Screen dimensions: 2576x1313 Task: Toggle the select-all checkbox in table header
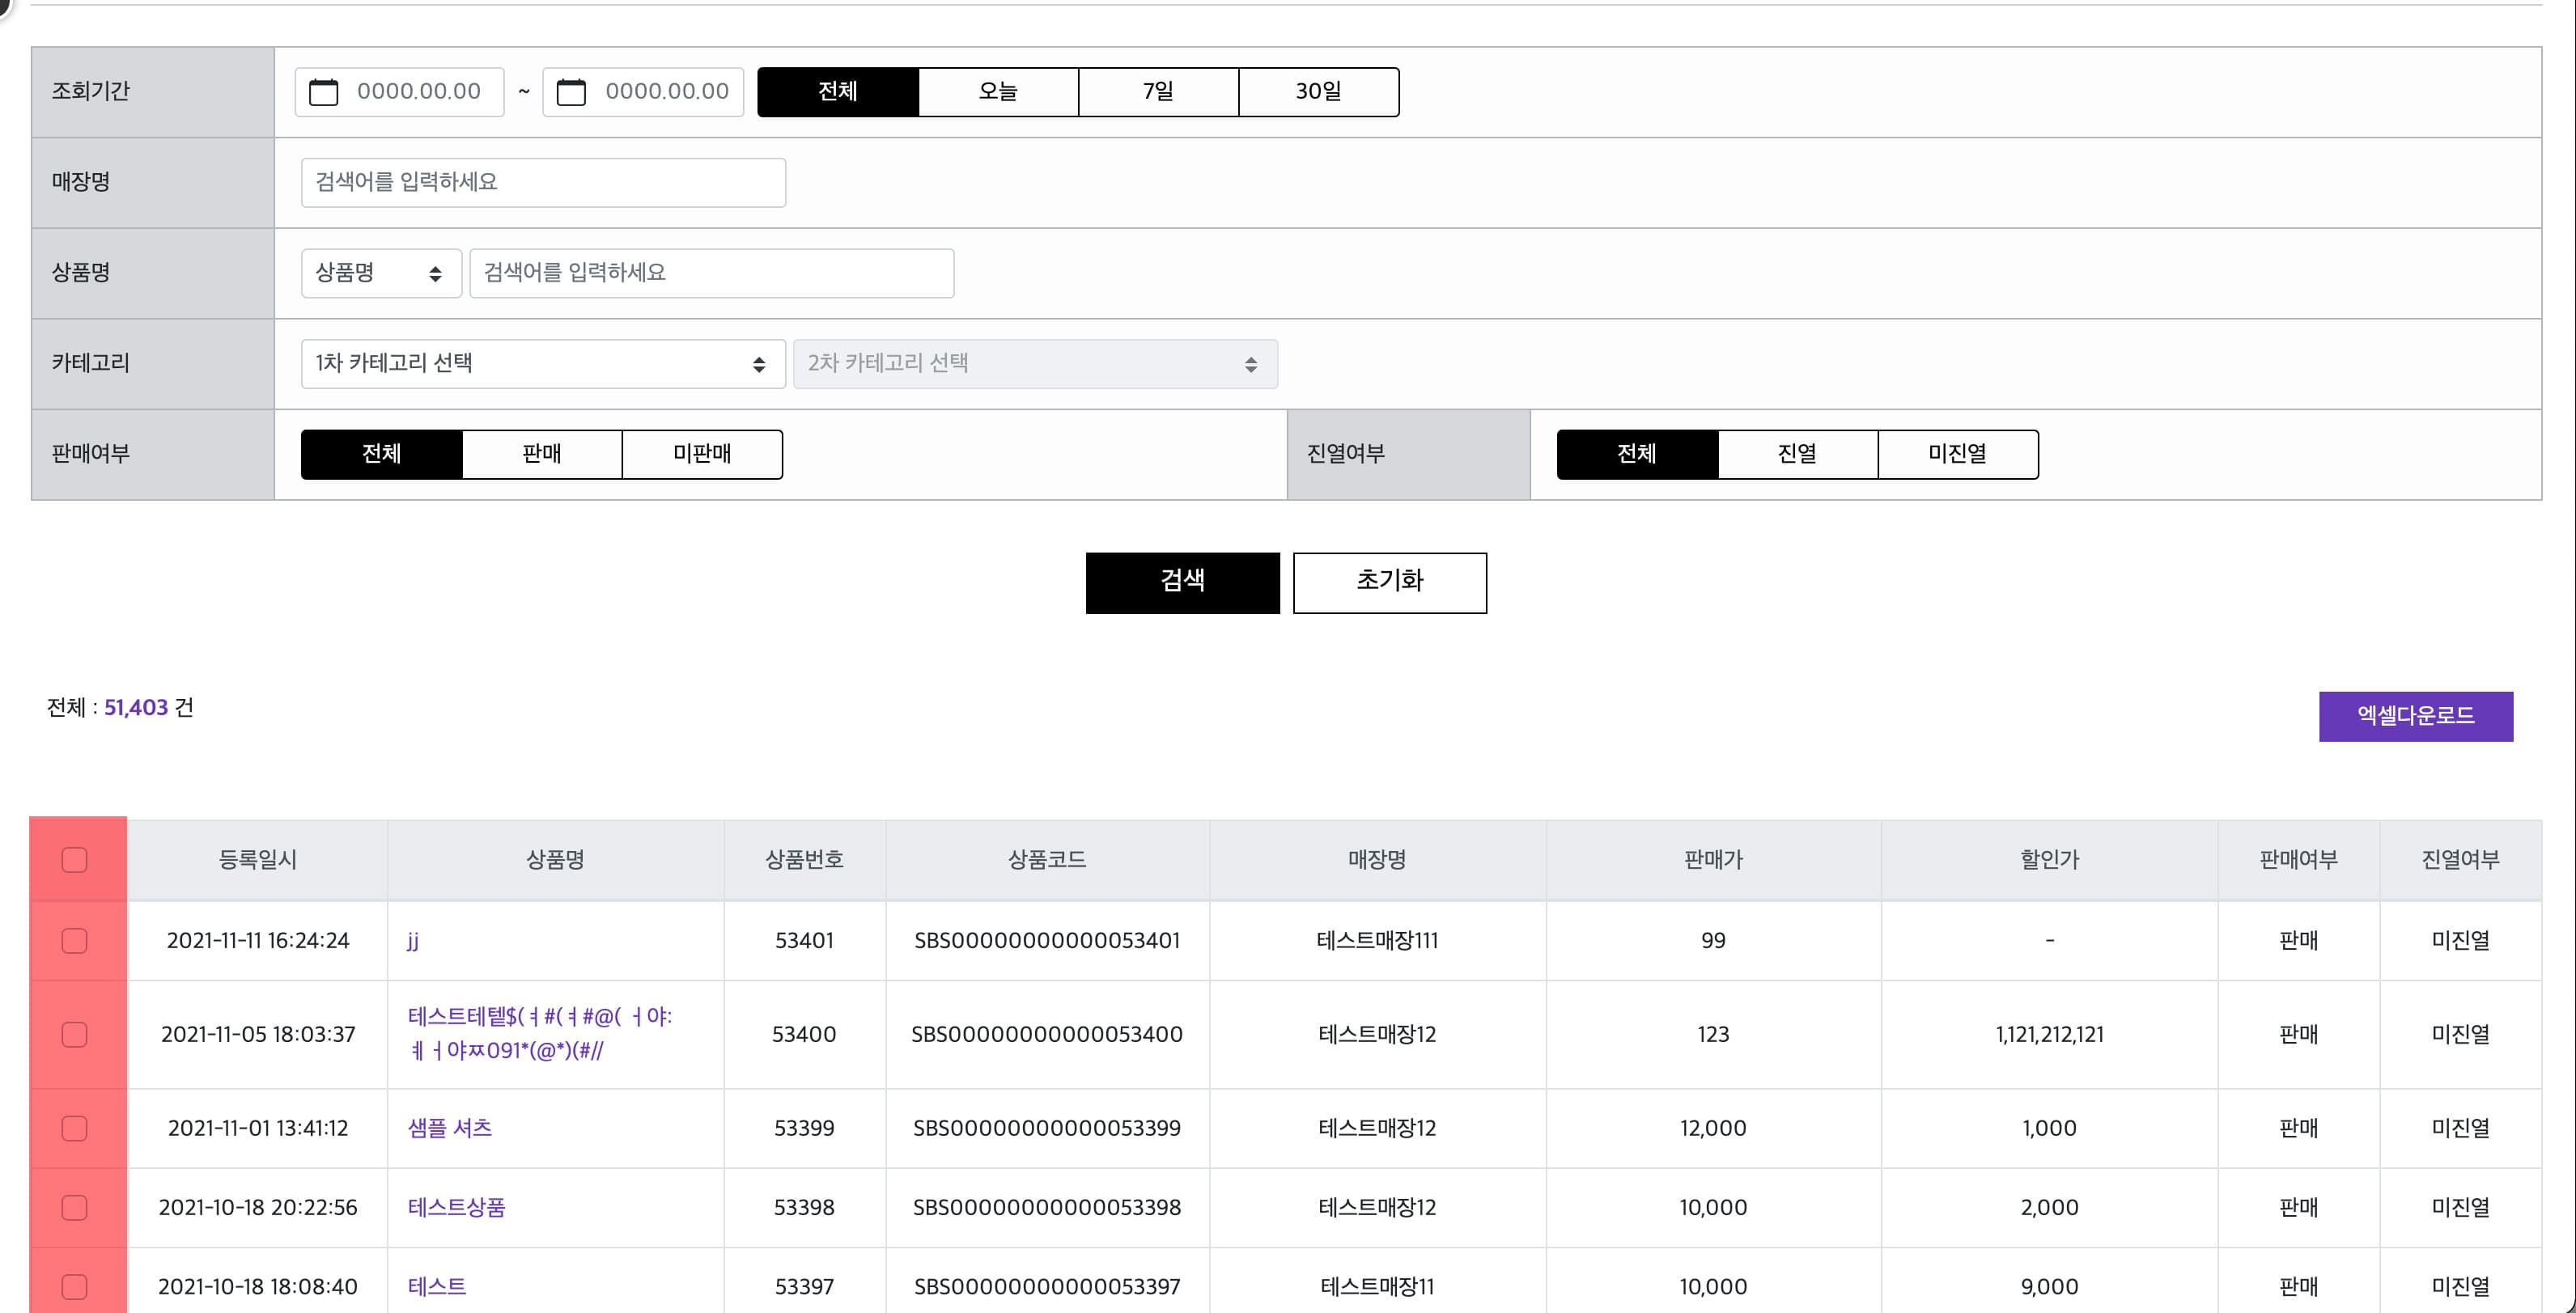(x=75, y=858)
